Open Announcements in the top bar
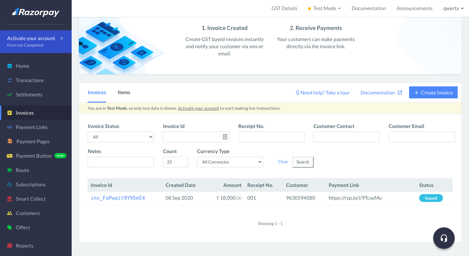 coord(415,8)
